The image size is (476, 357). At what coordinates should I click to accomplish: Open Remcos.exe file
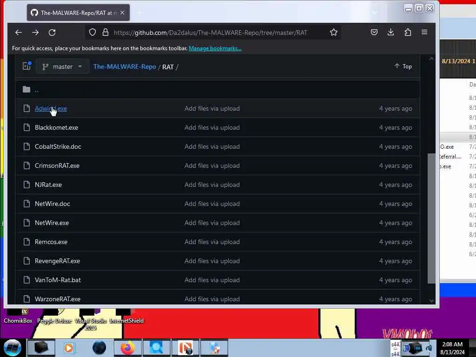coord(51,242)
